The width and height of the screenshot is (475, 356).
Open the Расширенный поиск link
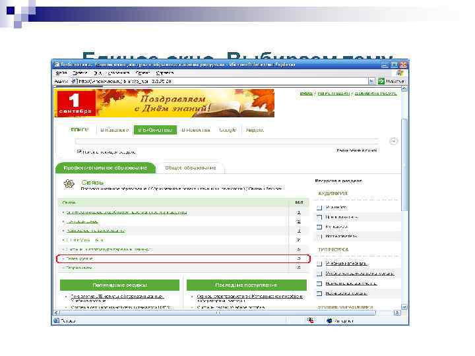pyautogui.click(x=356, y=150)
